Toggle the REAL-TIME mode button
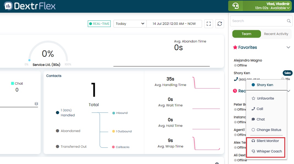Viewport: 294px width, 164px height. [x=99, y=24]
